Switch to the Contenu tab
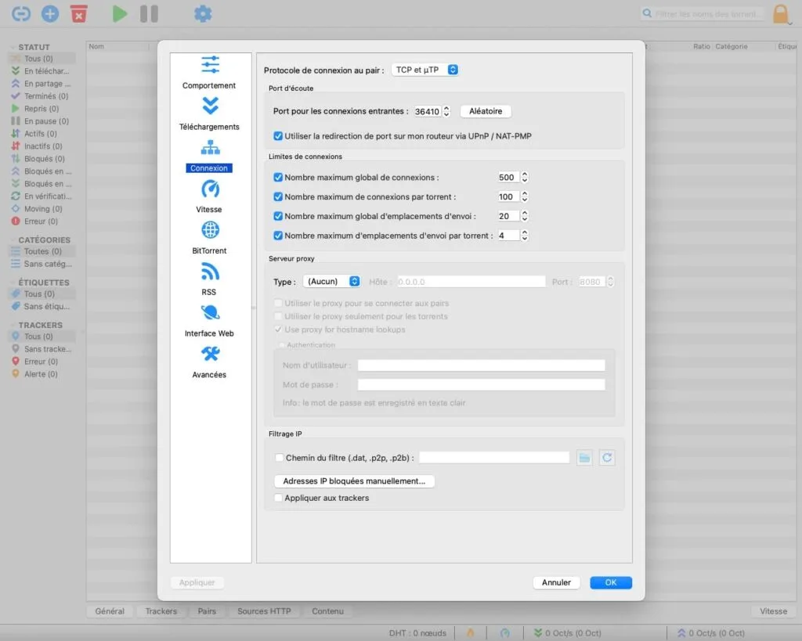This screenshot has width=802, height=641. 328,610
